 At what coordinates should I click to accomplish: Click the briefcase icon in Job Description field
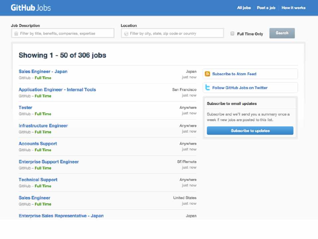pos(16,34)
